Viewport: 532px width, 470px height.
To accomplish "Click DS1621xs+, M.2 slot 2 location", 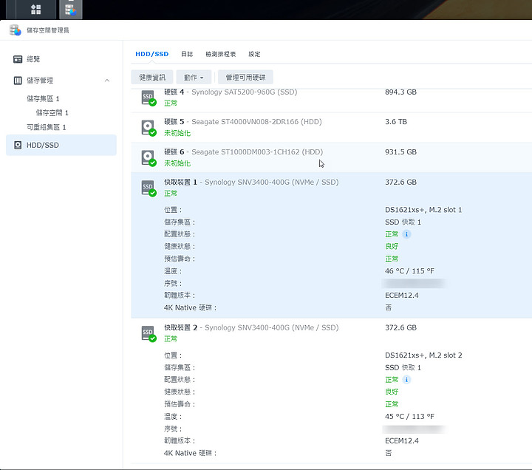I will pyautogui.click(x=423, y=355).
